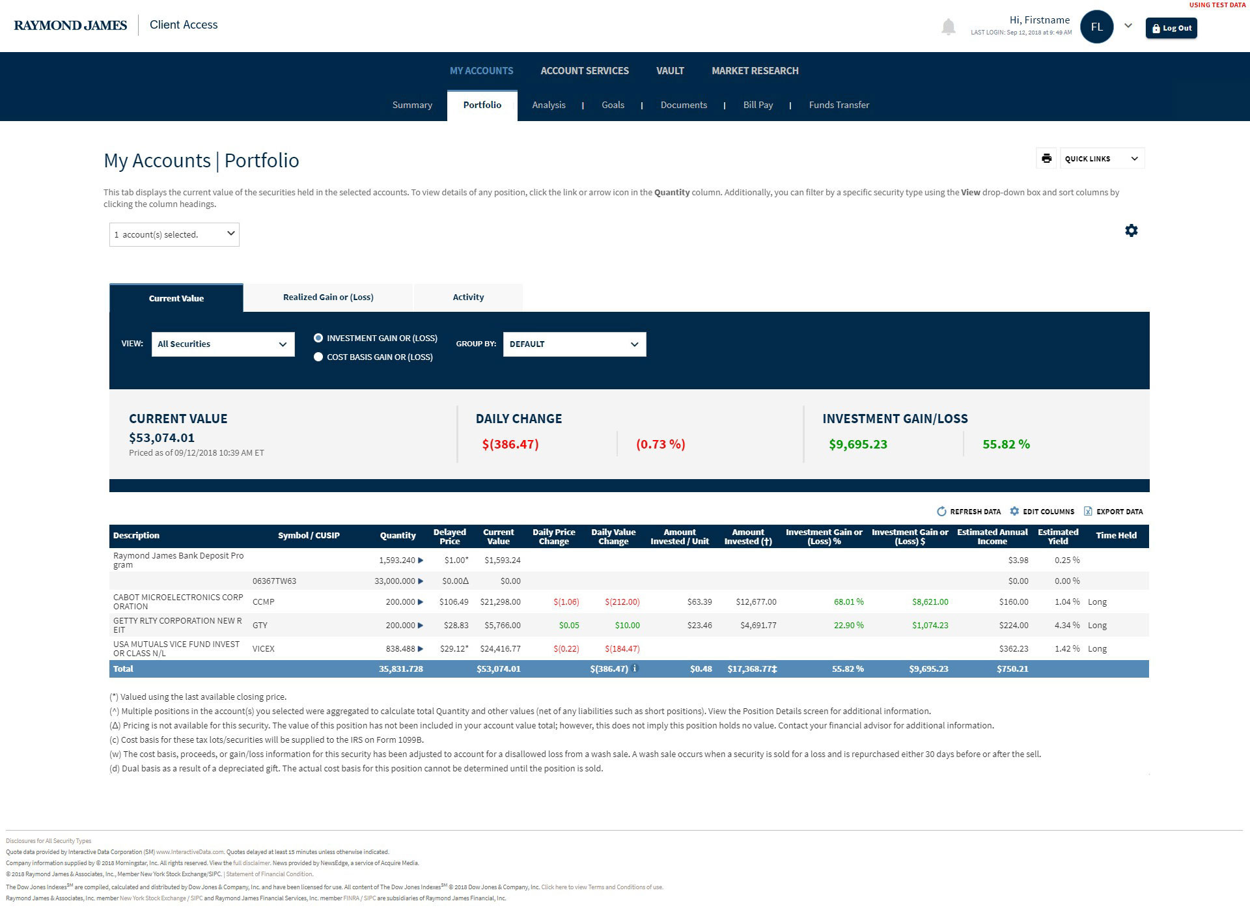This screenshot has width=1250, height=912.
Task: Open My Accounts main menu
Action: tap(481, 70)
